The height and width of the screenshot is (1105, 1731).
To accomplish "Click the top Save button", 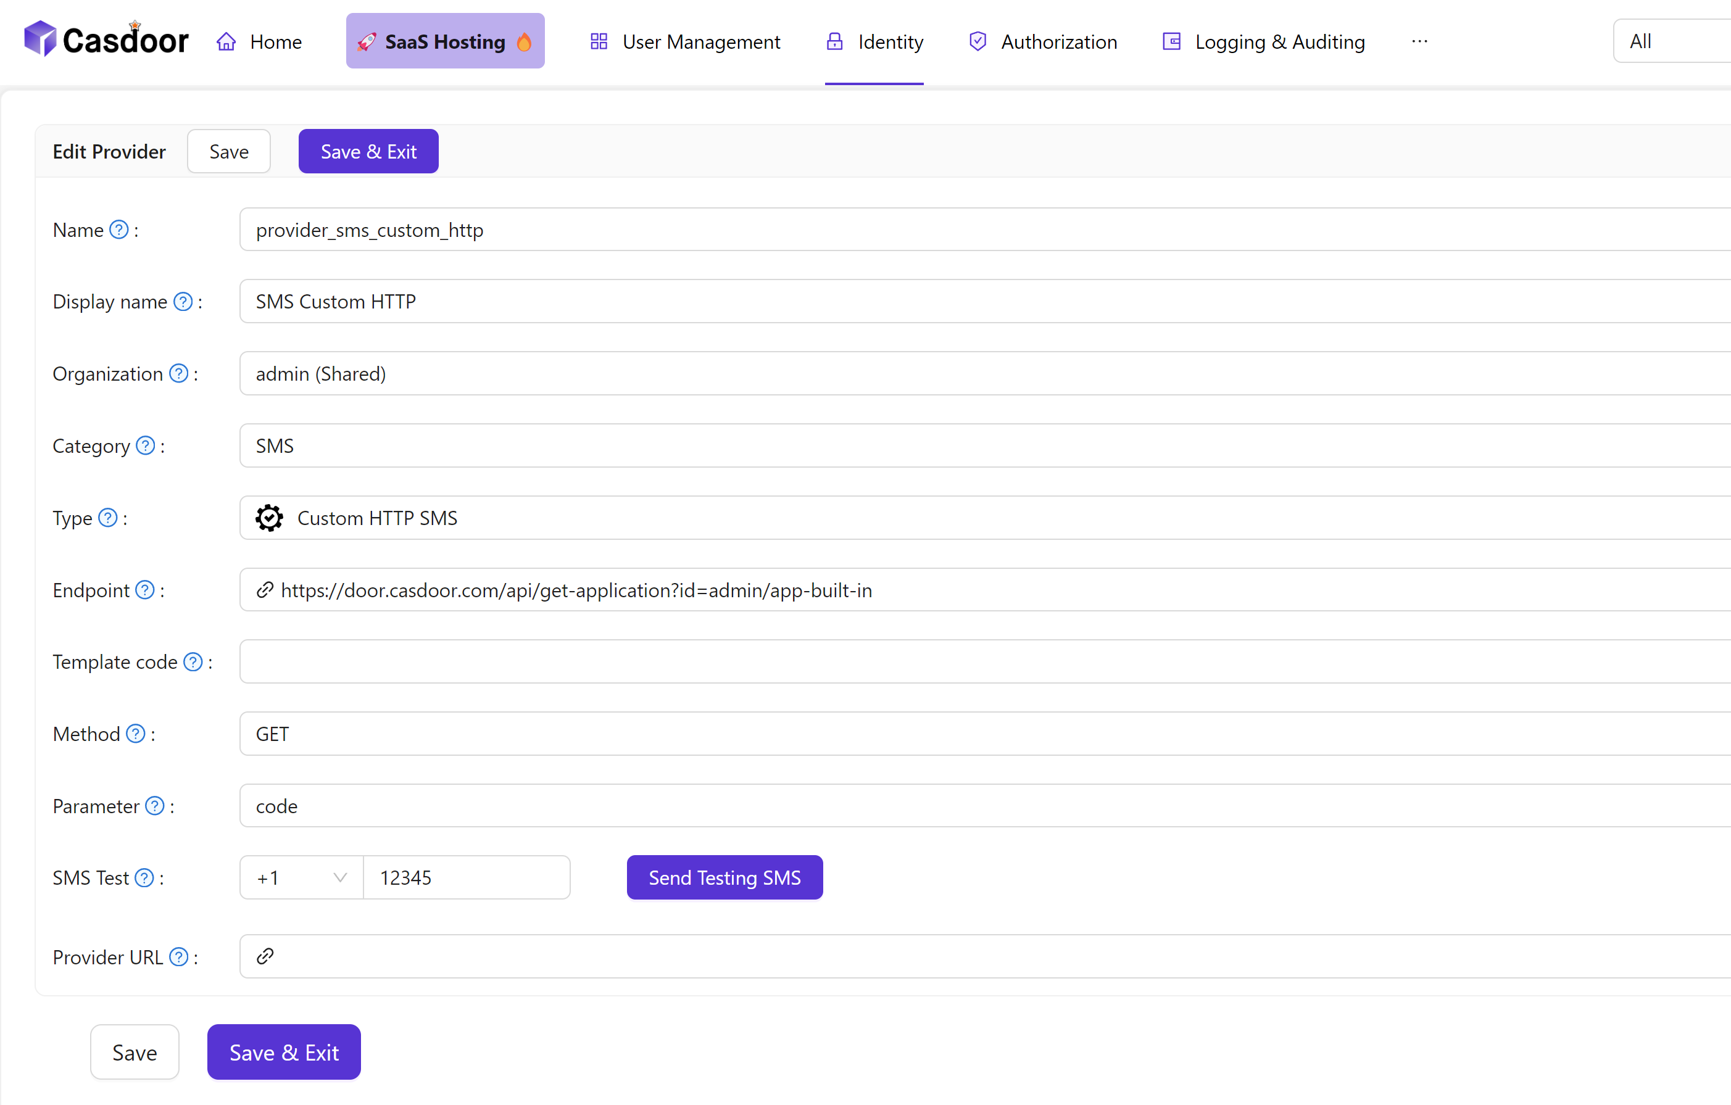I will coord(228,152).
